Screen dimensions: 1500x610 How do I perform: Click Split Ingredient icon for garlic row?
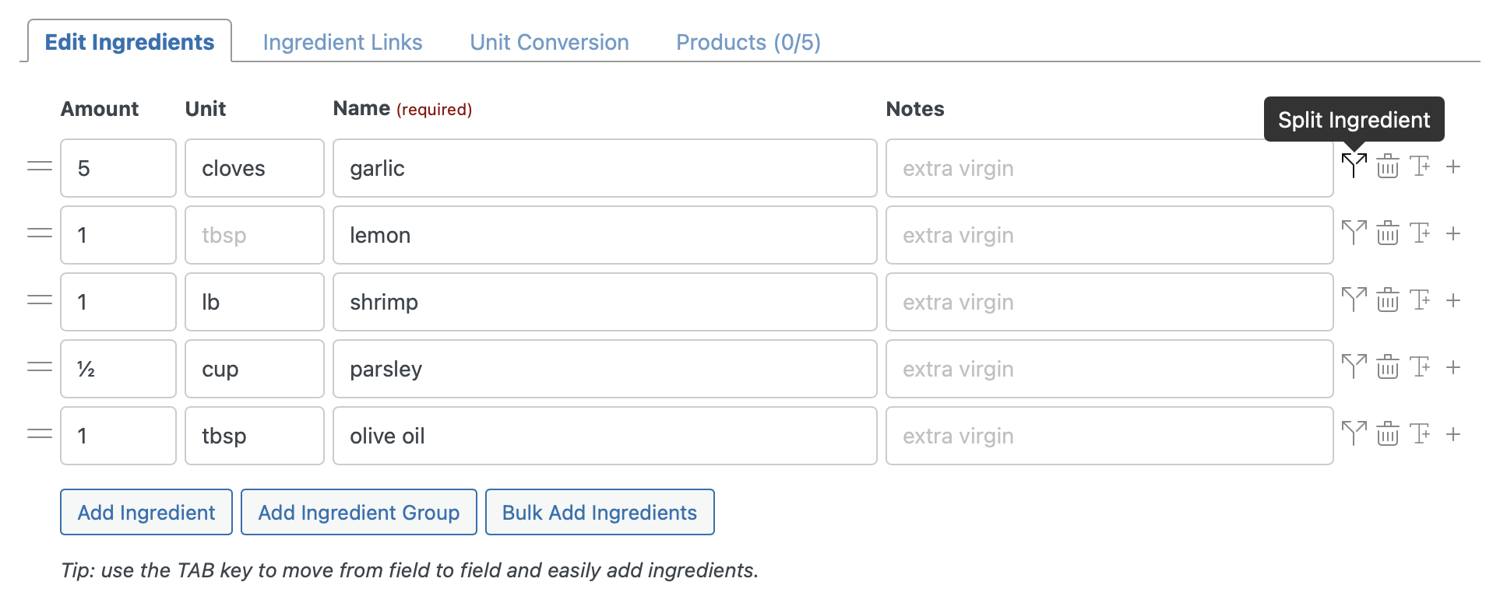(x=1354, y=166)
